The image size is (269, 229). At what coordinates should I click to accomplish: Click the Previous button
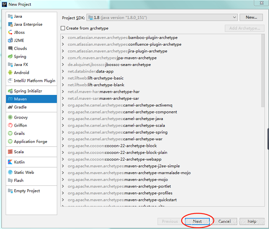coord(170,221)
